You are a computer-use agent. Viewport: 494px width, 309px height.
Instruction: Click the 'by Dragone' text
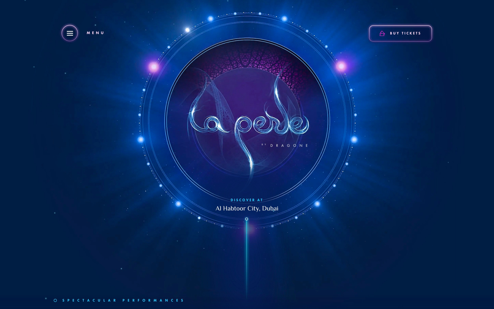(x=286, y=146)
